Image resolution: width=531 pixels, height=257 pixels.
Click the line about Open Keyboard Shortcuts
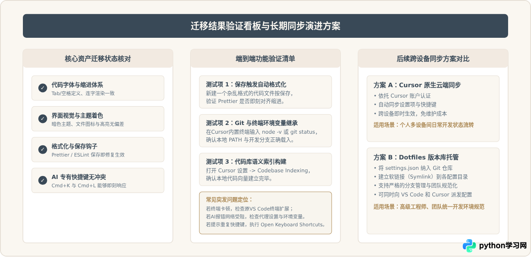(x=265, y=225)
